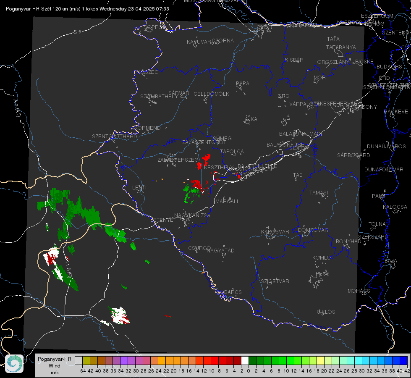Click the radar title with timestamp 23-04-2025 07:33
Viewport: 411px width, 378px height.
(87, 9)
